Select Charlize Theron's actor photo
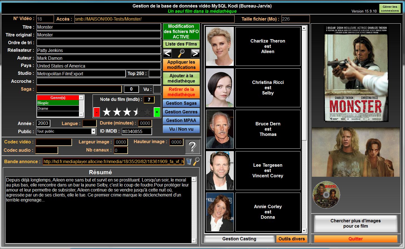 (220, 46)
